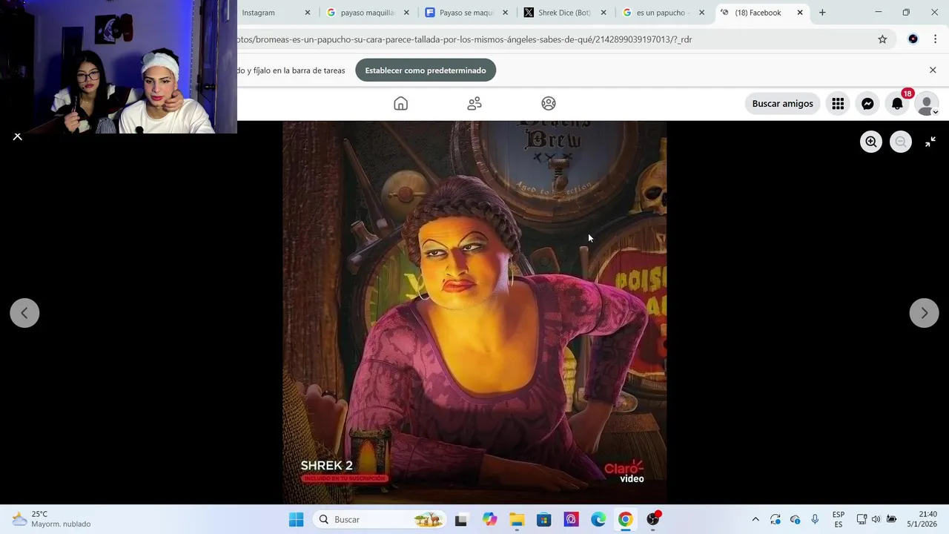The height and width of the screenshot is (534, 949).
Task: Zoom out of the photo
Action: (x=901, y=142)
